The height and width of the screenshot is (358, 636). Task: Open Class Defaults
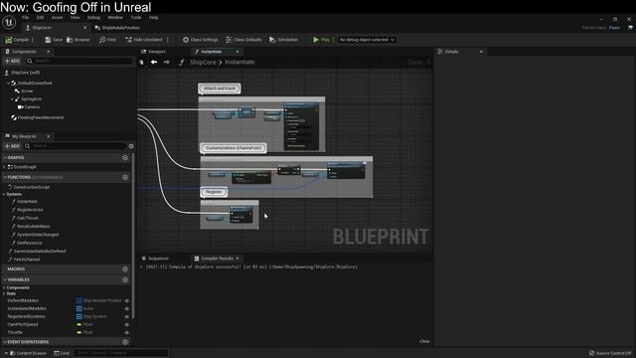(x=243, y=40)
